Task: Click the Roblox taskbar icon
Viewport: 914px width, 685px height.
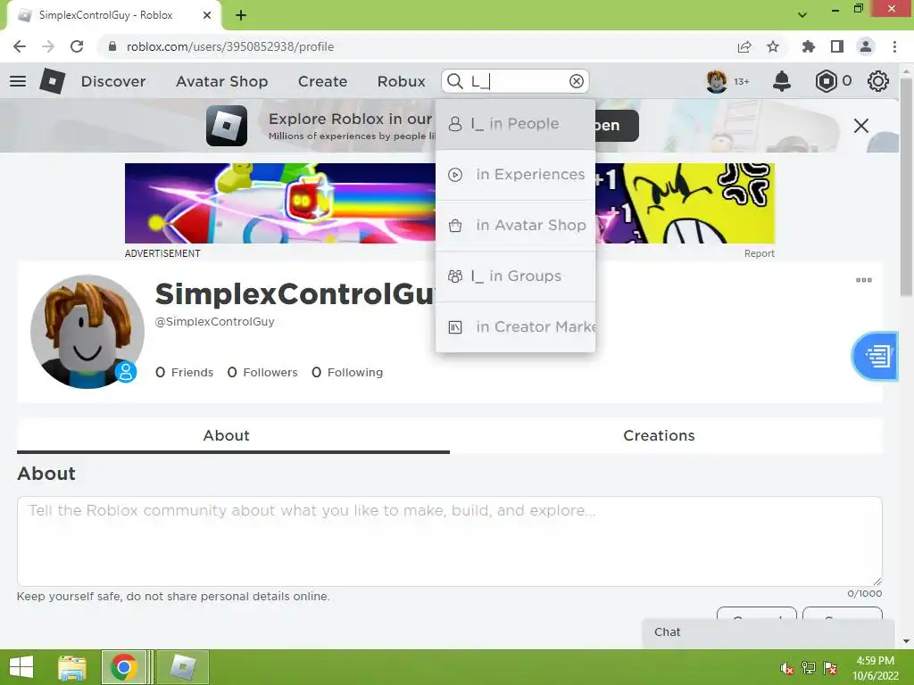Action: coord(182,667)
